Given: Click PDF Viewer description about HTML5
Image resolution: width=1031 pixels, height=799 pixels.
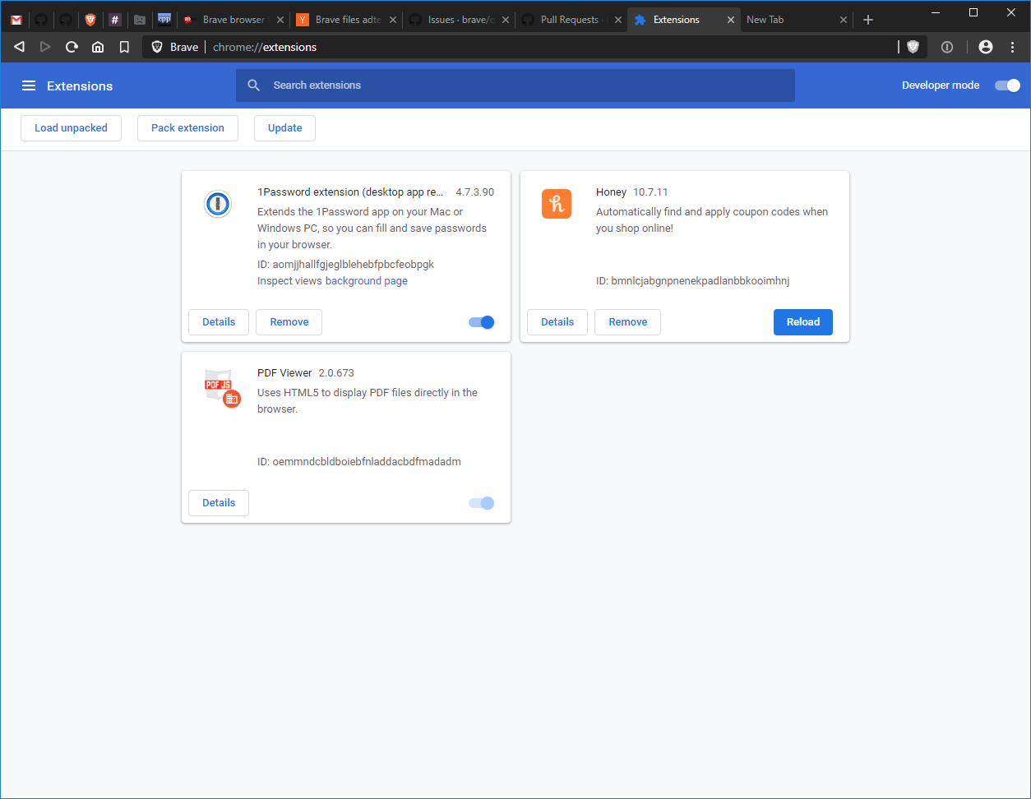Looking at the screenshot, I should pos(368,401).
